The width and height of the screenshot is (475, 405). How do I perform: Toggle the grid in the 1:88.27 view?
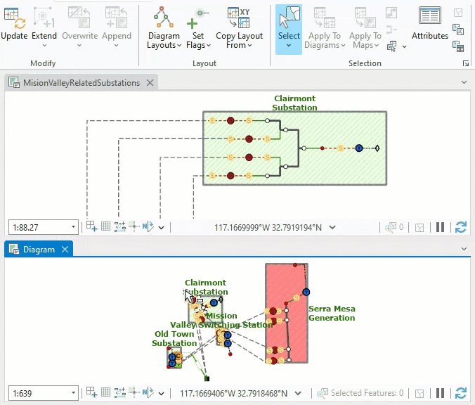pyautogui.click(x=105, y=226)
